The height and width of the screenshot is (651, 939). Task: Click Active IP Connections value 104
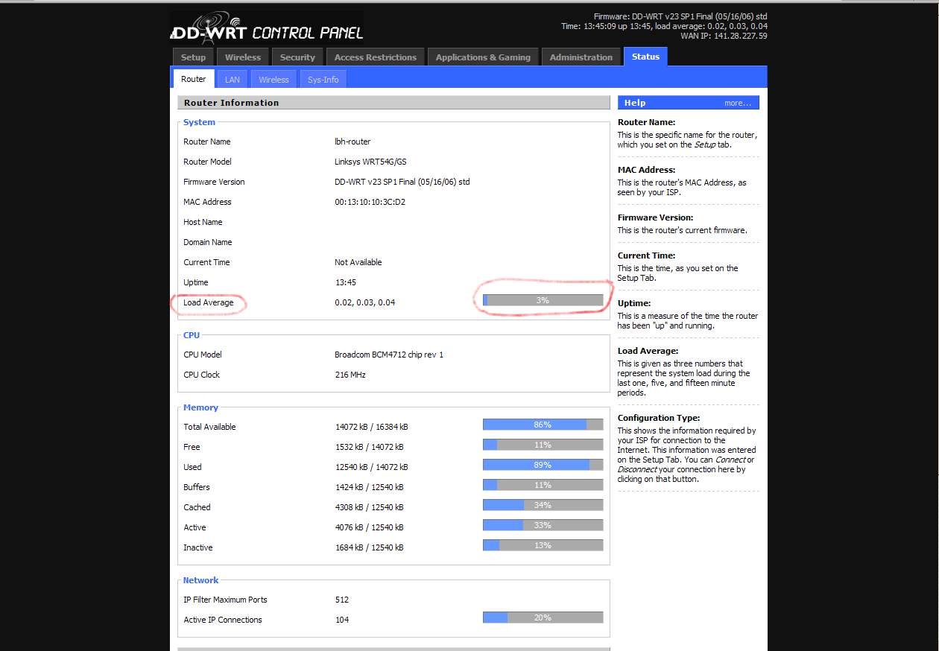[342, 620]
